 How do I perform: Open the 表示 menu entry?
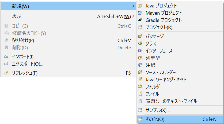[x=69, y=16]
